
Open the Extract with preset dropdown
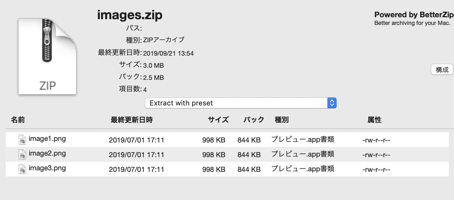(x=236, y=103)
